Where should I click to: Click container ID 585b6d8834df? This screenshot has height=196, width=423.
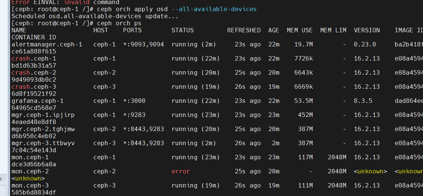click(34, 192)
